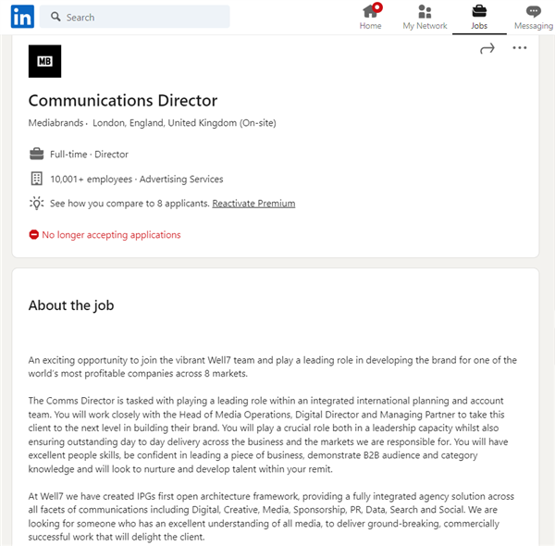Open the three-dot more options menu
This screenshot has width=555, height=546.
519,48
